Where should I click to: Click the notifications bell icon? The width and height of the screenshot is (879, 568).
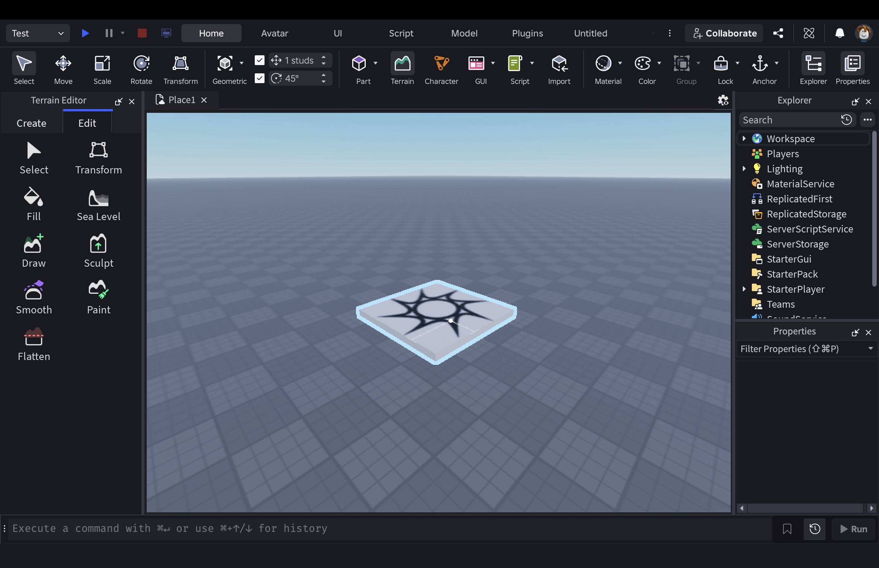click(840, 33)
